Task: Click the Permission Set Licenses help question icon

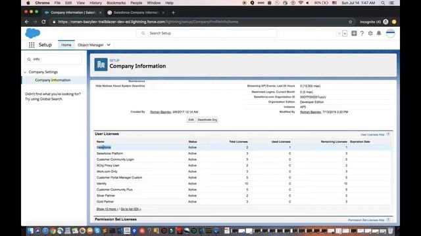Action: (x=388, y=220)
